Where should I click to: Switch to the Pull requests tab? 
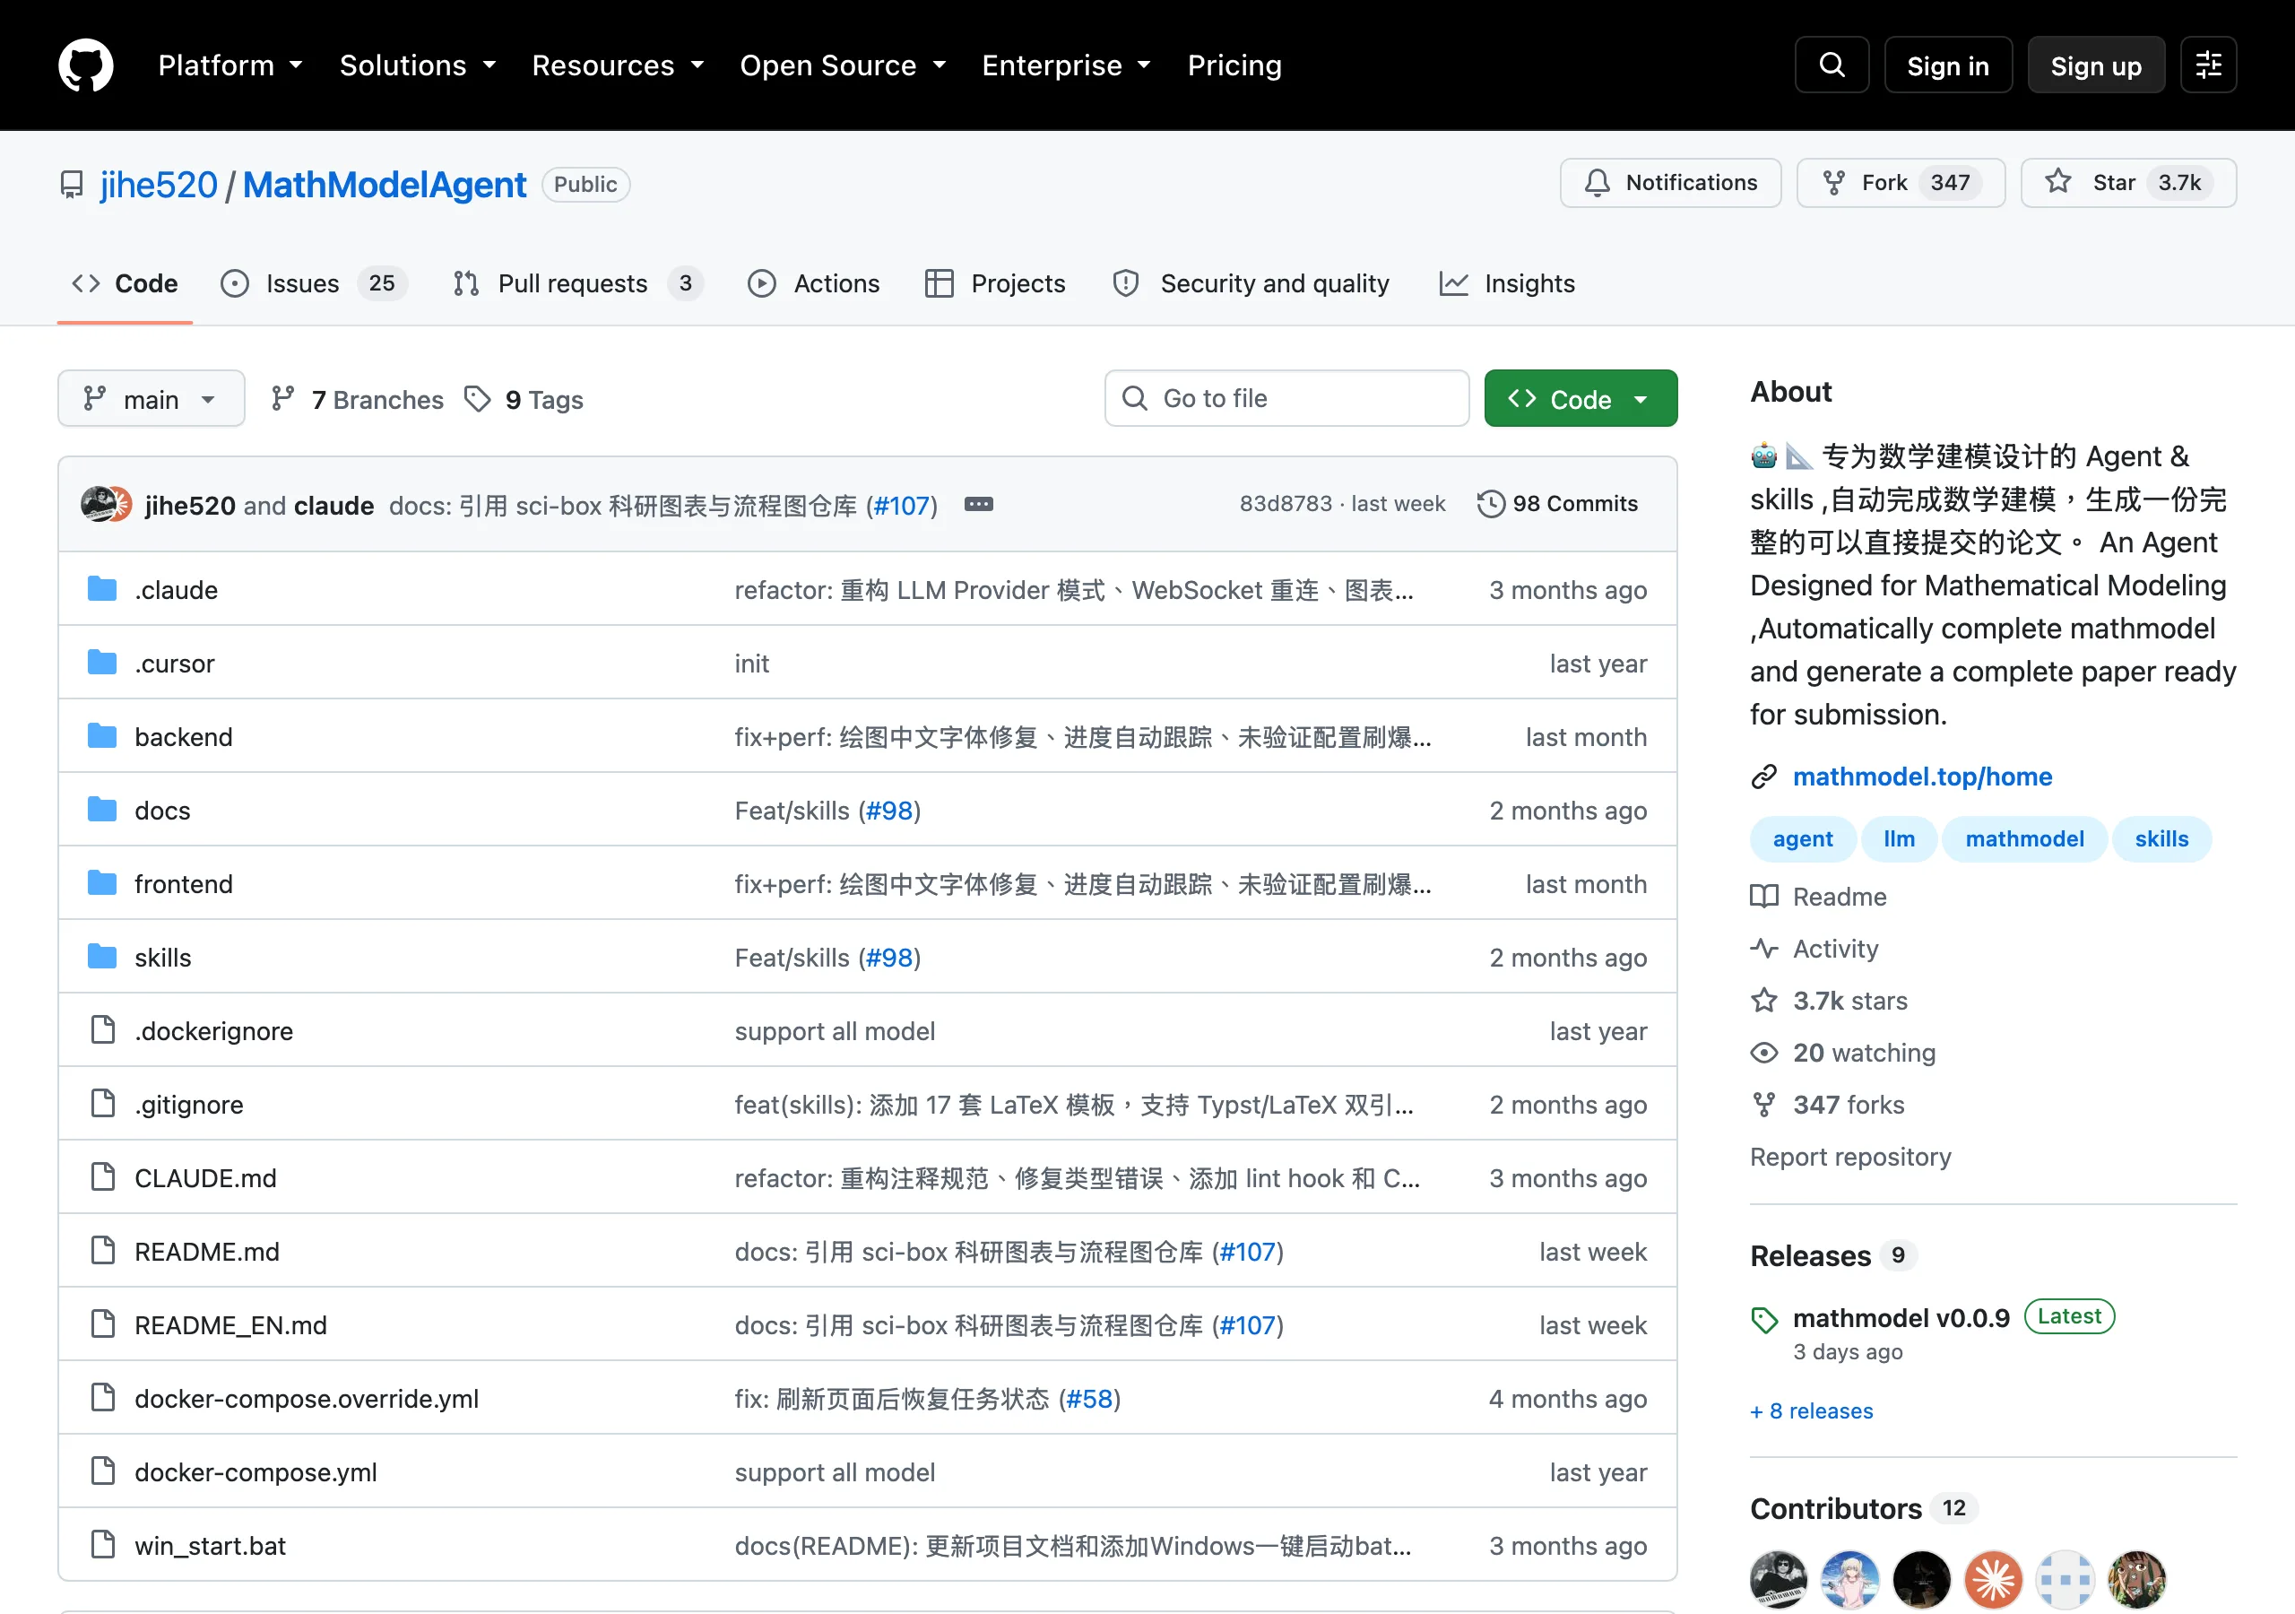[x=577, y=283]
